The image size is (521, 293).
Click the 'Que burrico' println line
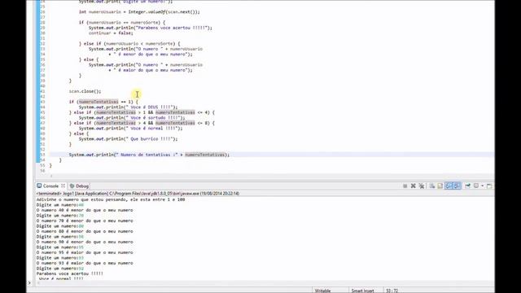pyautogui.click(x=129, y=139)
